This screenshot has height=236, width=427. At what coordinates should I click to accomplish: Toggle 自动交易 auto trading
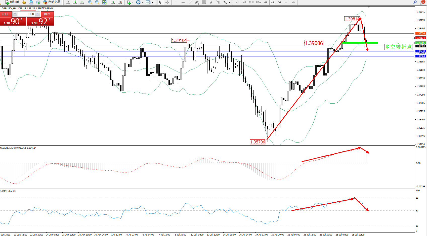(52, 2)
